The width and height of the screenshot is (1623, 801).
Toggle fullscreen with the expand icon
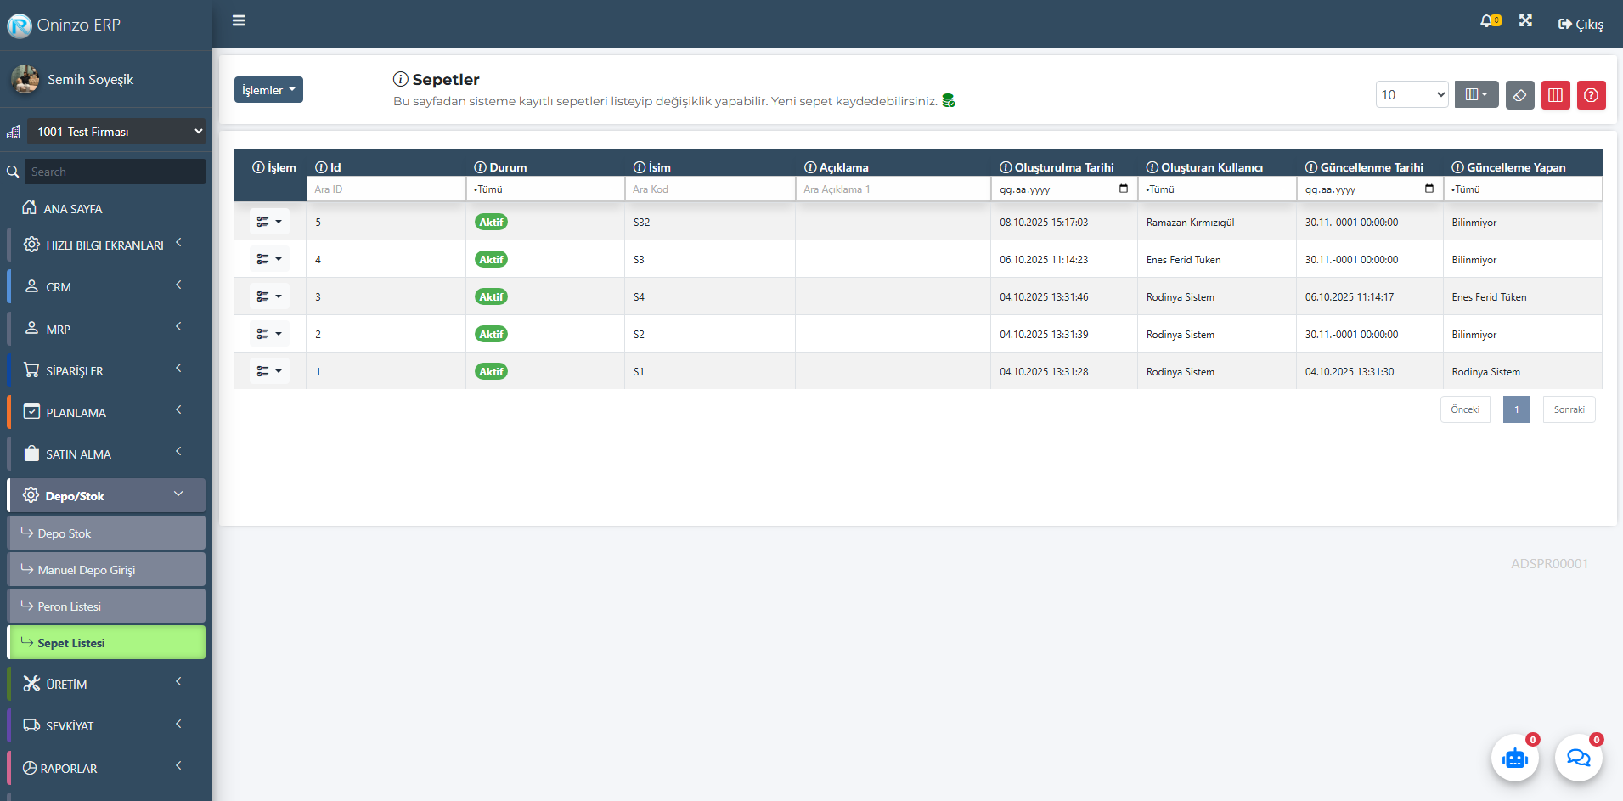pos(1525,21)
